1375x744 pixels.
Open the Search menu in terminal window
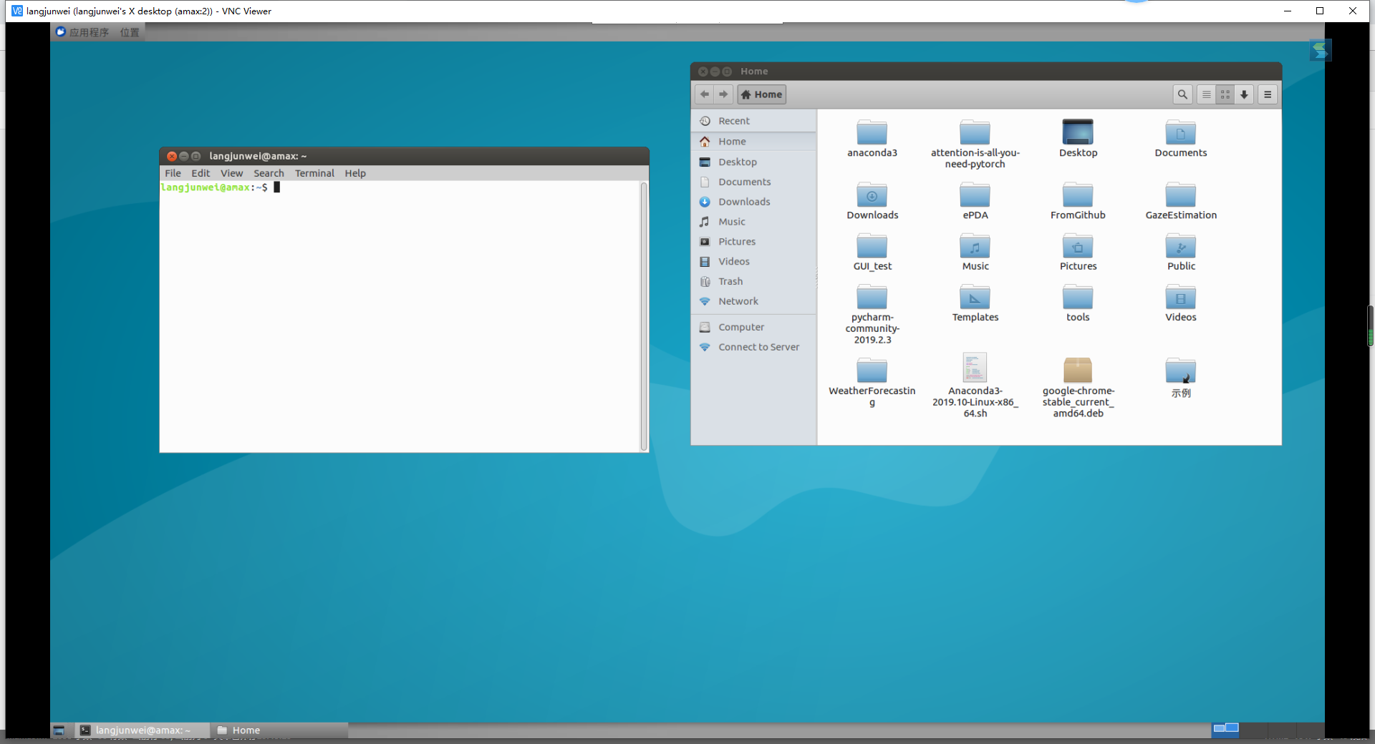[269, 172]
